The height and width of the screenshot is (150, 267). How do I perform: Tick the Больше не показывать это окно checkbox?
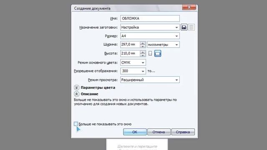tap(76, 124)
